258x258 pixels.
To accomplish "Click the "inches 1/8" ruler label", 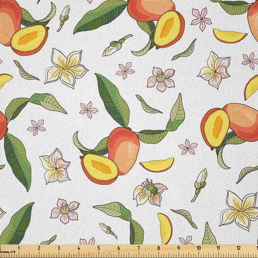I will [8, 252].
